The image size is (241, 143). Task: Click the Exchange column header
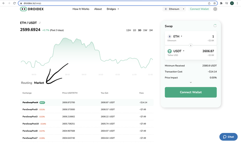[x=27, y=93]
